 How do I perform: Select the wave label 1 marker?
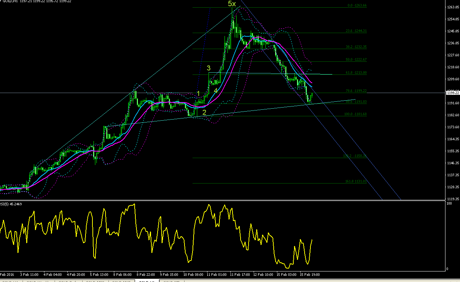coord(198,94)
